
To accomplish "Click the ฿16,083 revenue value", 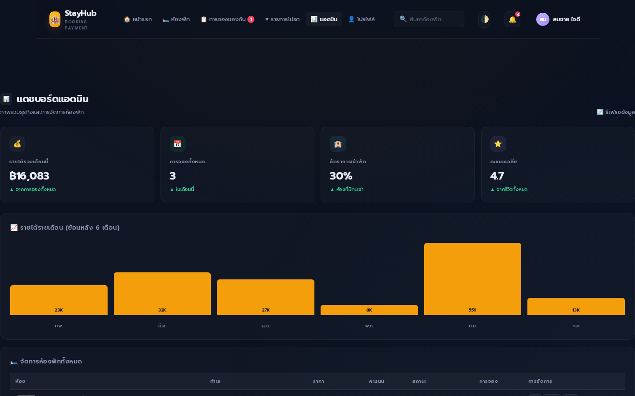I will pyautogui.click(x=29, y=176).
